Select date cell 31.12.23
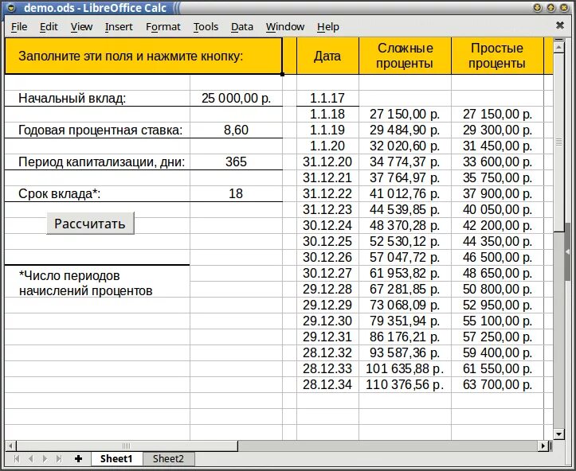 tap(327, 209)
